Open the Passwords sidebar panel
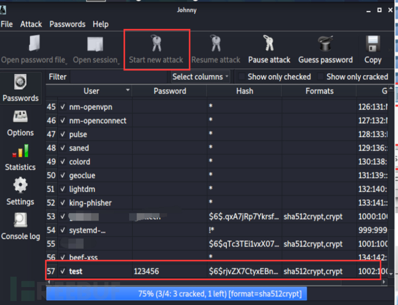 coord(21,88)
